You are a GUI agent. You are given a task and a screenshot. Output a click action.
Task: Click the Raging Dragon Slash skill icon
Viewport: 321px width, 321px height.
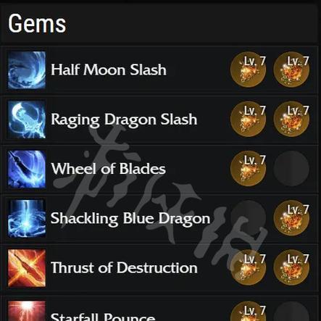pos(27,120)
